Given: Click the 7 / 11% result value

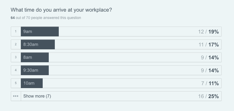Looking at the screenshot, I should pyautogui.click(x=210, y=83).
